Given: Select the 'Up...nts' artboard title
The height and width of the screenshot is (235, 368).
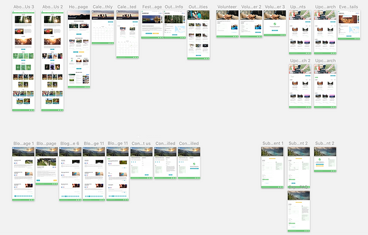Looking at the screenshot, I should (x=298, y=7).
